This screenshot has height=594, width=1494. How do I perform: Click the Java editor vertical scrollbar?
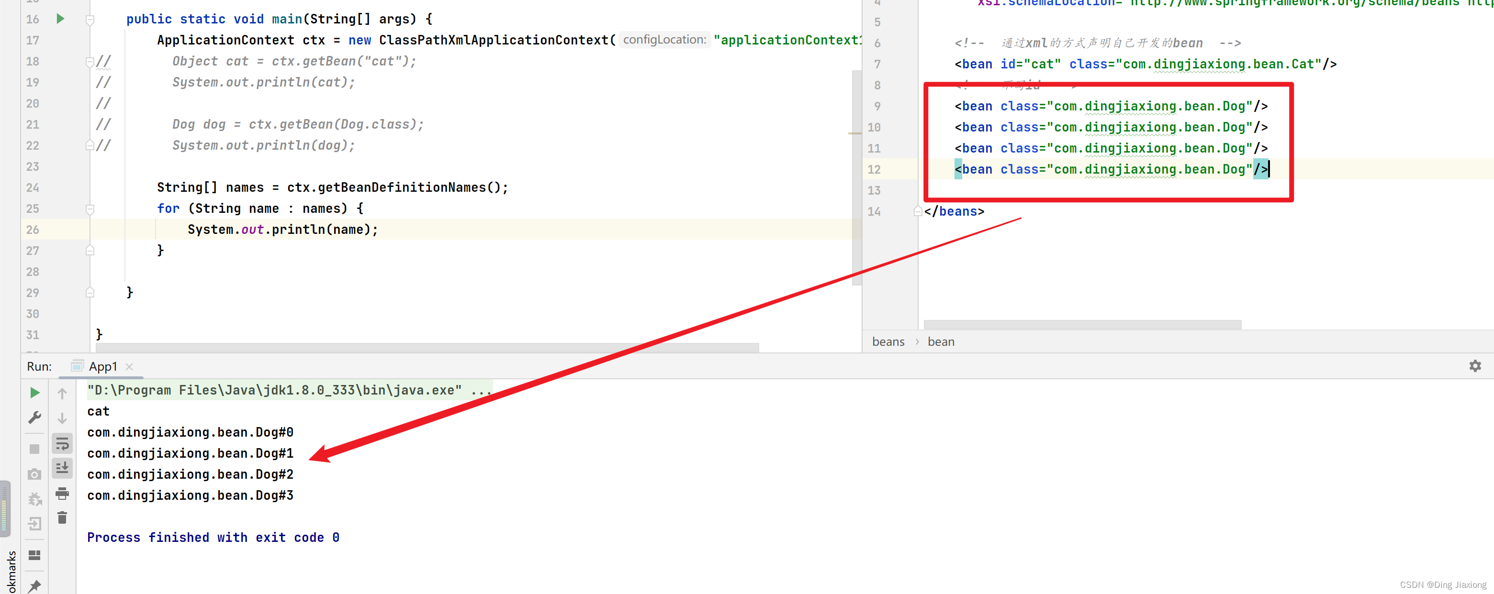point(856,178)
